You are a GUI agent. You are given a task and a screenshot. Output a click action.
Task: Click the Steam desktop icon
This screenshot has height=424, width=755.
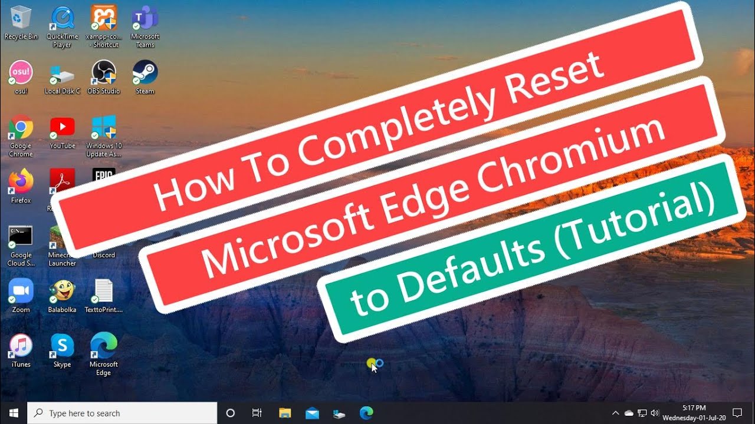pyautogui.click(x=145, y=77)
